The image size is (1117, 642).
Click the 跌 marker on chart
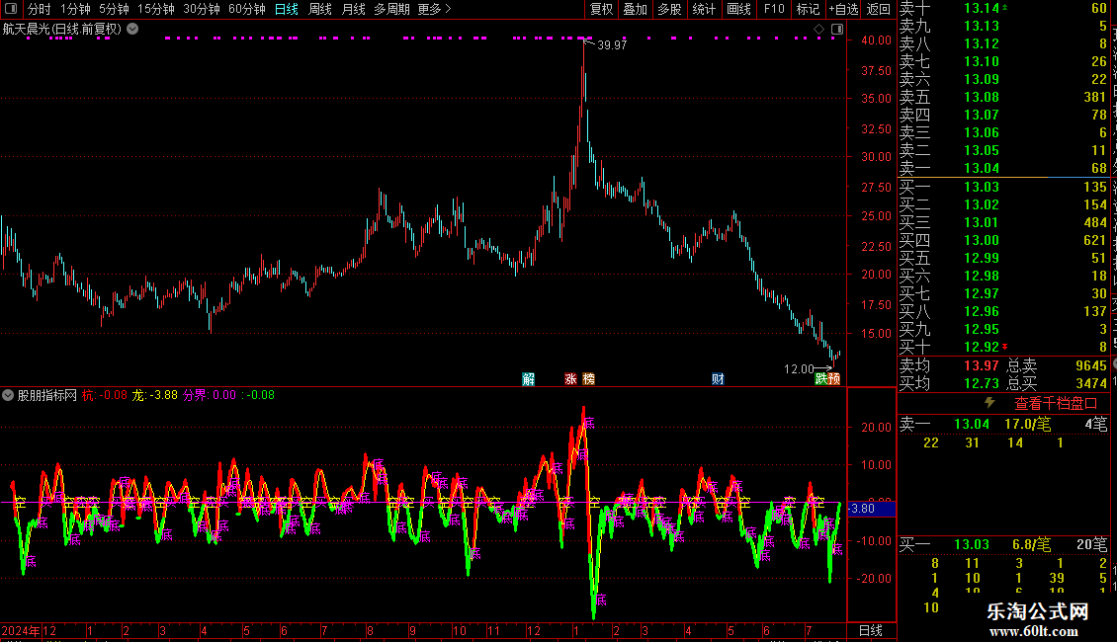[821, 378]
